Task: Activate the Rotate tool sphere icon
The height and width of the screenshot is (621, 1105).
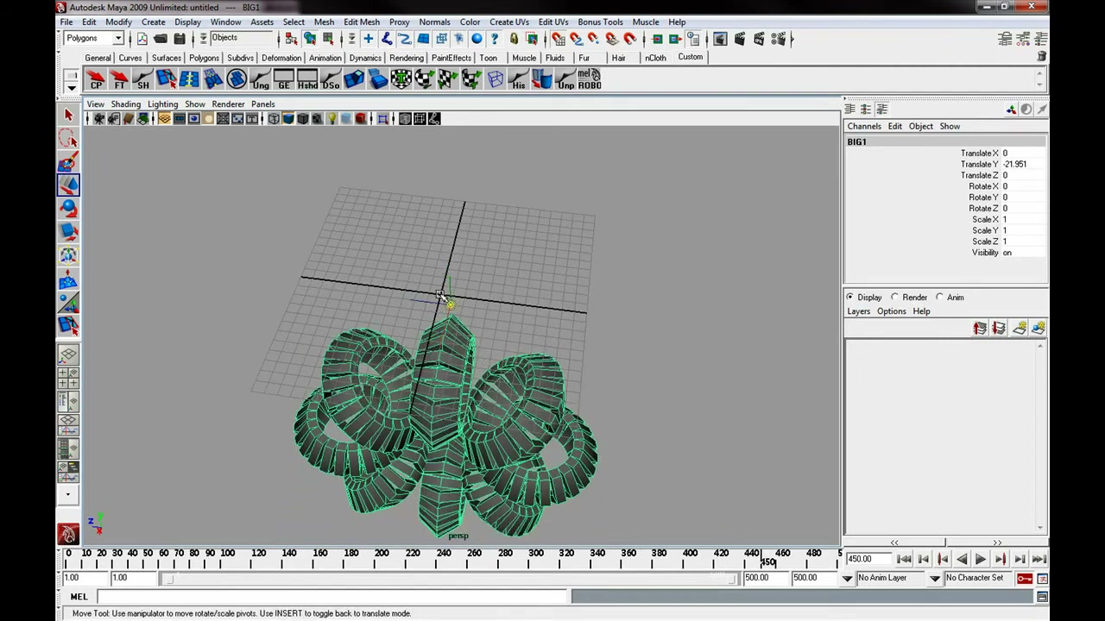Action: pos(68,208)
